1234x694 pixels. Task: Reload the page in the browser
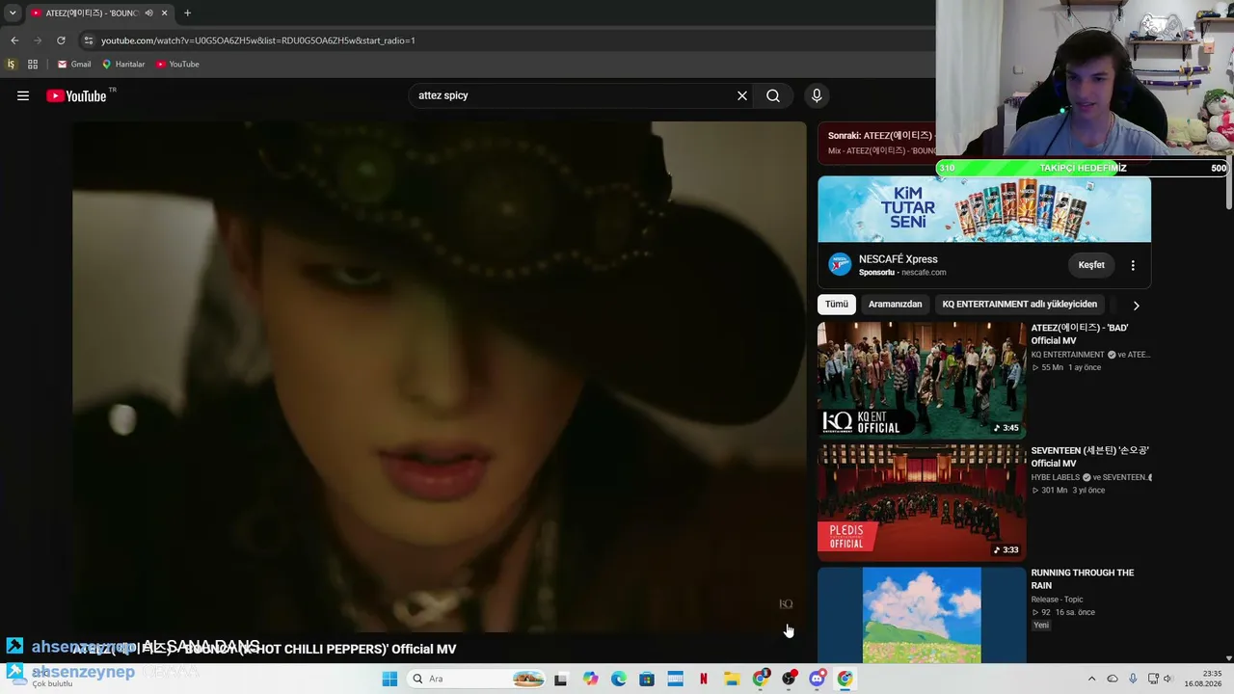tap(61, 40)
